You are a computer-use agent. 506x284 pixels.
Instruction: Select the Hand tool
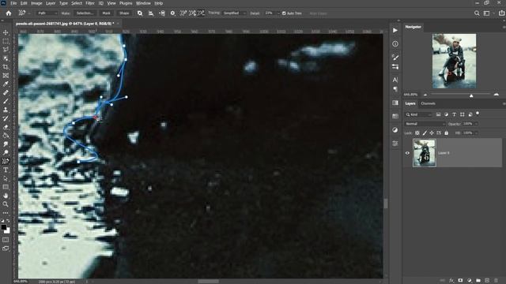click(6, 196)
